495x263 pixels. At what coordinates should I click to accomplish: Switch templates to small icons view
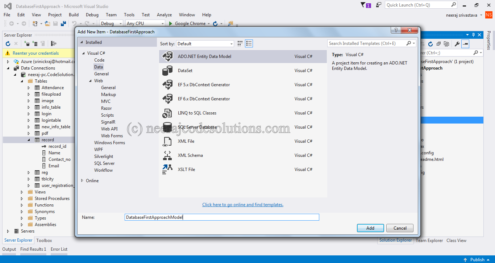240,43
